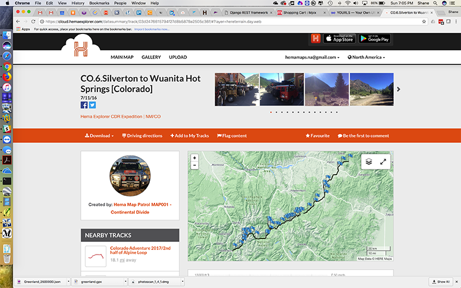Go to GALLERY page
The height and width of the screenshot is (288, 461).
[151, 57]
